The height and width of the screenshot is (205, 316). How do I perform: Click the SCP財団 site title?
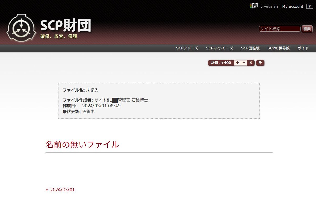pyautogui.click(x=66, y=26)
